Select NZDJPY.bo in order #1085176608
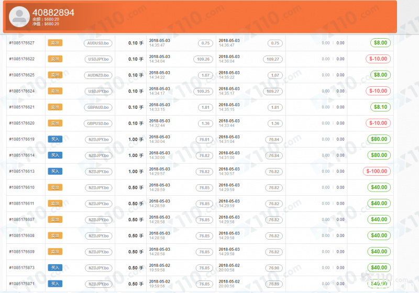Image resolution: width=419 pixels, height=293 pixels. 98,236
